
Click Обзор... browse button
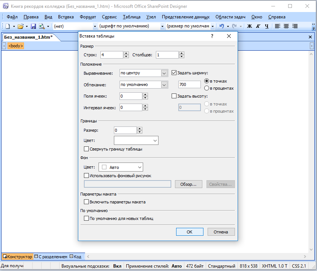click(x=188, y=184)
